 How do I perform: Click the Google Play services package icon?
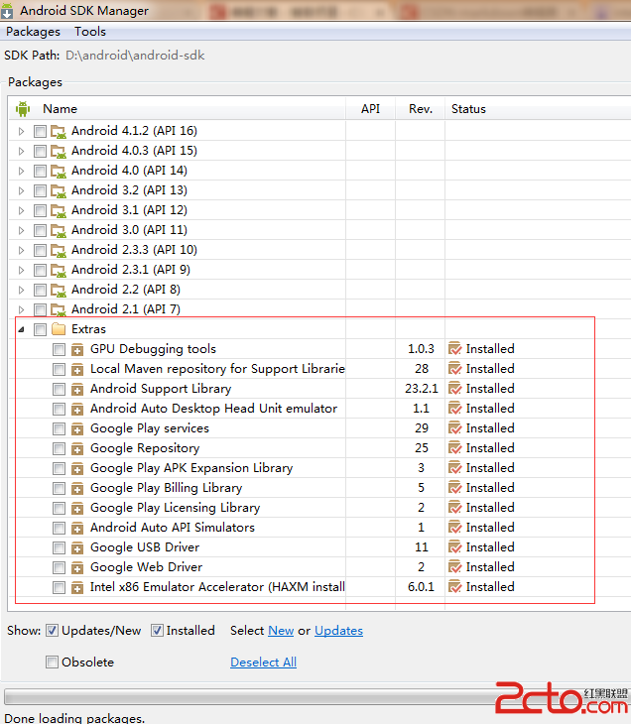(x=77, y=428)
